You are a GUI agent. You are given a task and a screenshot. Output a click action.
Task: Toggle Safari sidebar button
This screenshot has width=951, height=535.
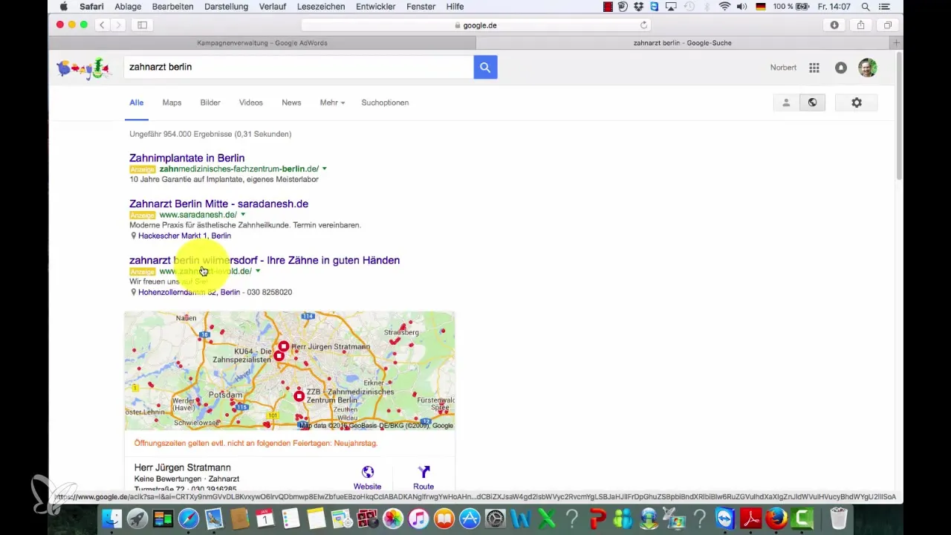pos(142,25)
